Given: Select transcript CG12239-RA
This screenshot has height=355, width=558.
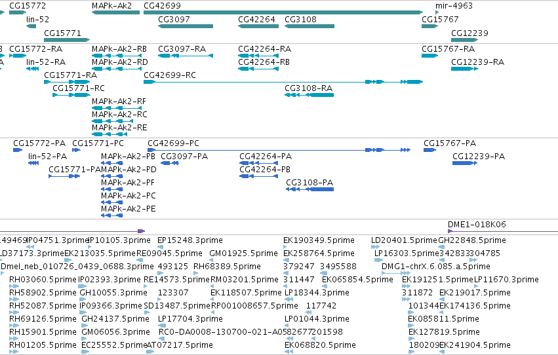Looking at the screenshot, I should tap(464, 69).
